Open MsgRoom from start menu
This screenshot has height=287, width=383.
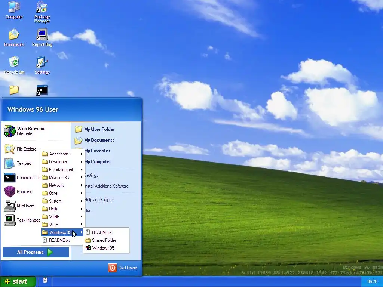pyautogui.click(x=19, y=206)
